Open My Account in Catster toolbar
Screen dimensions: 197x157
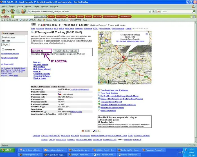61,17
